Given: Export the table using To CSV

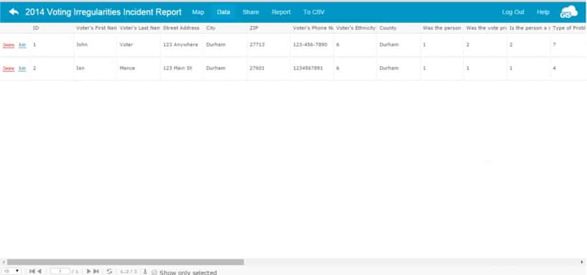Looking at the screenshot, I should pos(313,12).
